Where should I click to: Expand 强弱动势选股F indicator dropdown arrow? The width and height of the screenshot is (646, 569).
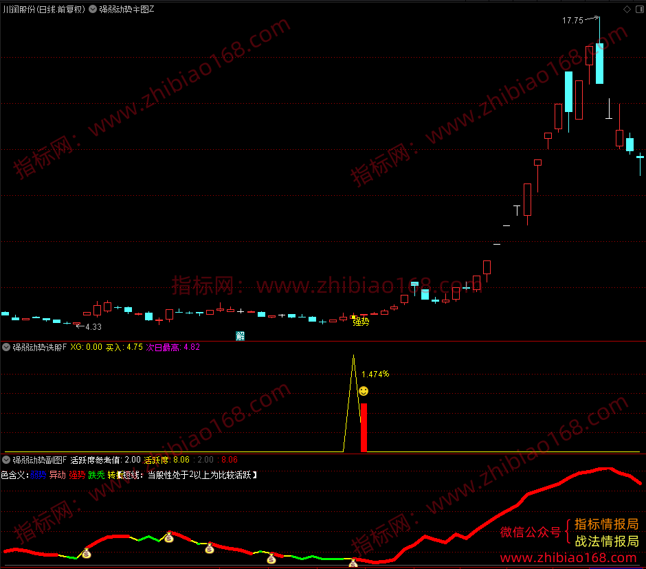[6, 347]
